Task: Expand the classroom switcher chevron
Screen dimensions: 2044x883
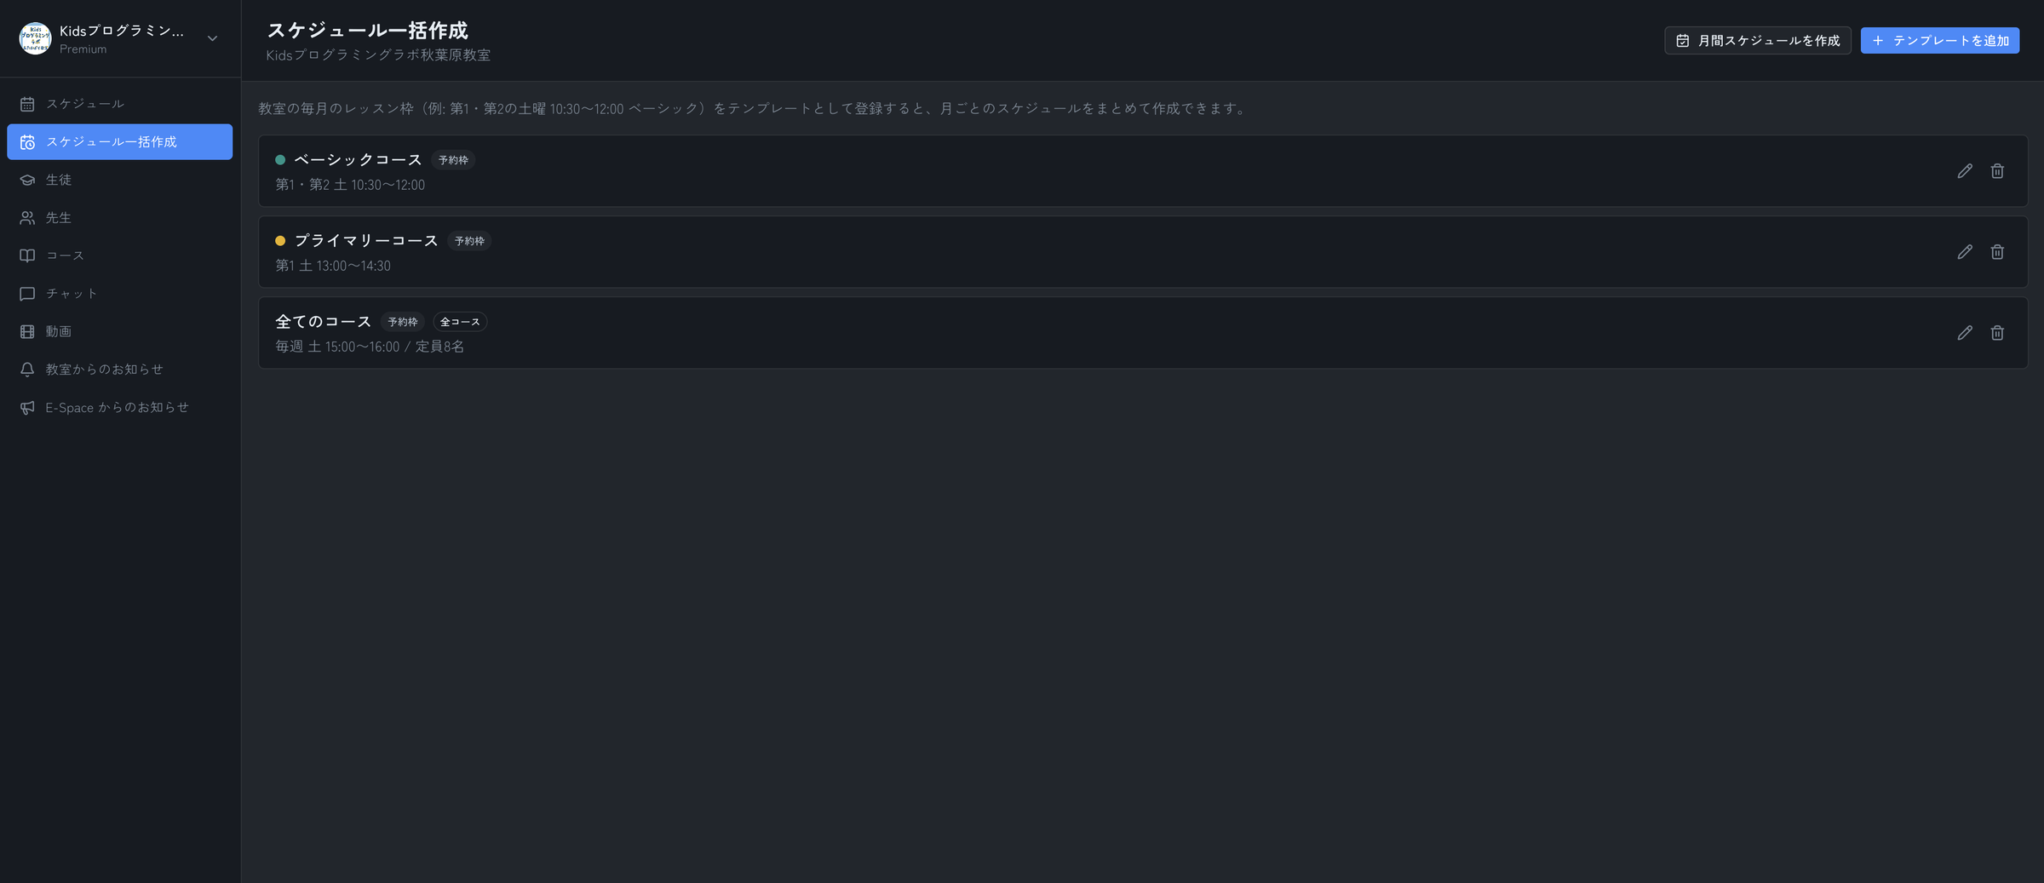Action: pyautogui.click(x=213, y=38)
